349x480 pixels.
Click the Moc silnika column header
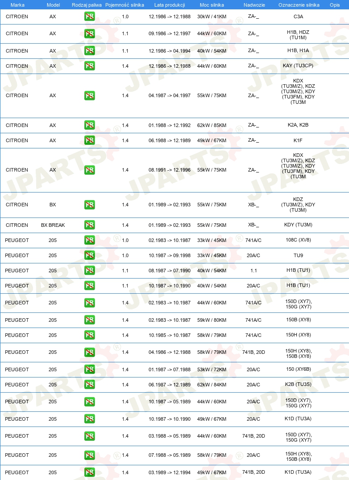(x=212, y=5)
